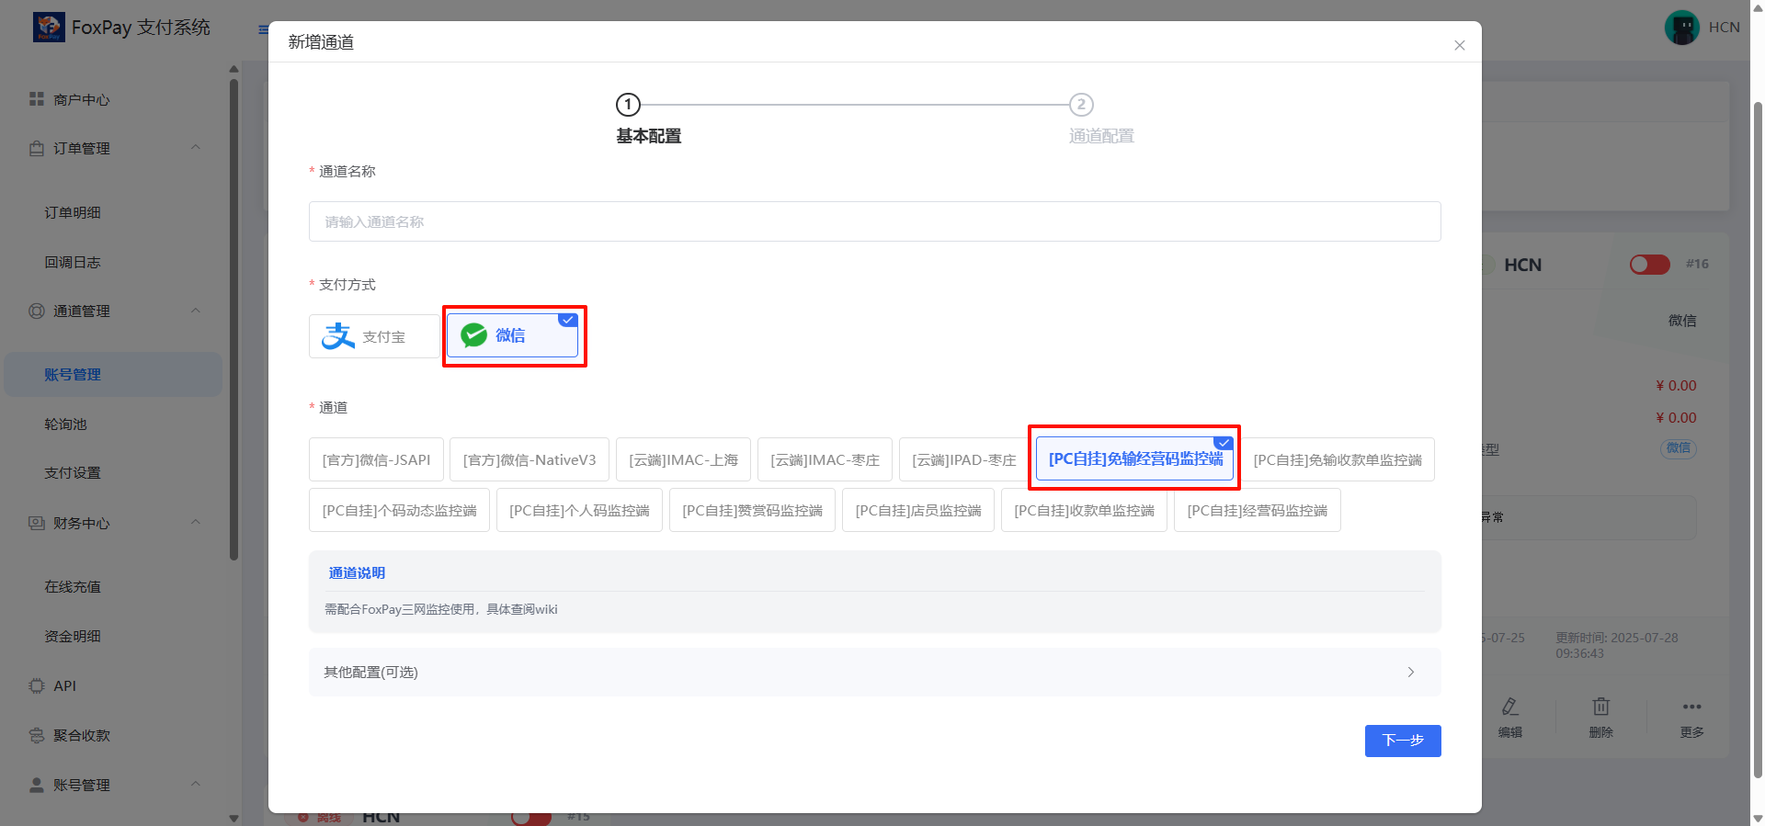Viewport: 1765px width, 826px height.
Task: Click the Alipay payment icon
Action: pos(338,336)
